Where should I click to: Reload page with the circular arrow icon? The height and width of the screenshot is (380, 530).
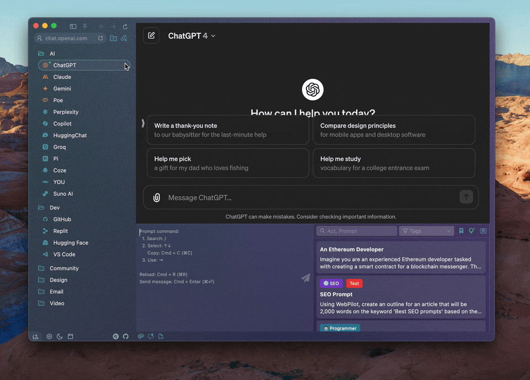pos(125,27)
